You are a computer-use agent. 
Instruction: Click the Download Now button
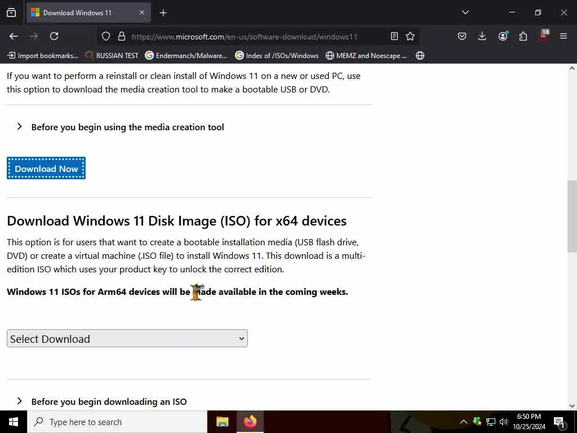tap(46, 168)
